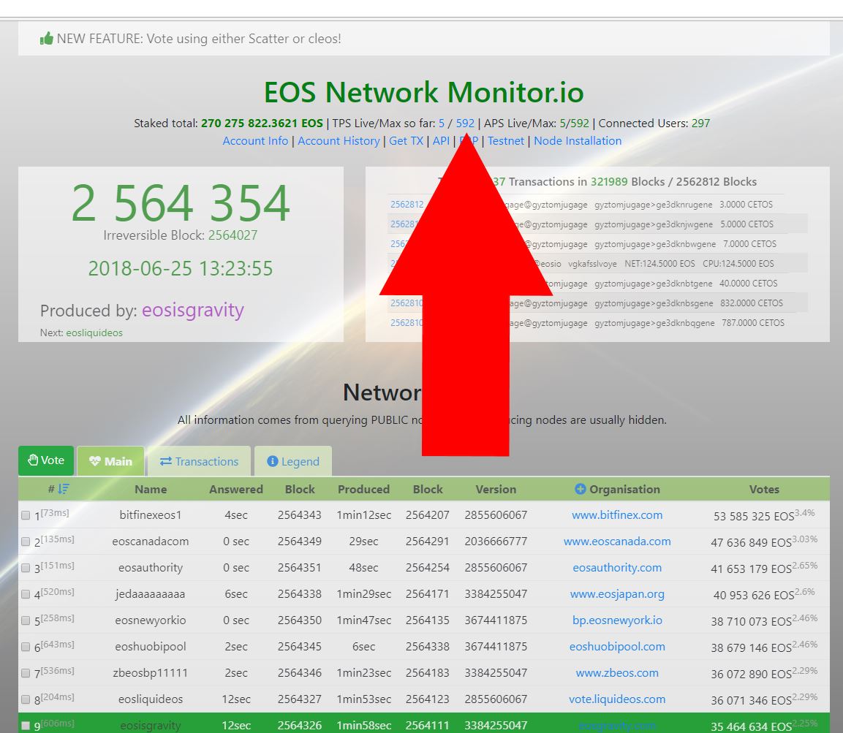The height and width of the screenshot is (733, 843).
Task: Click the Votes column header
Action: coord(764,489)
